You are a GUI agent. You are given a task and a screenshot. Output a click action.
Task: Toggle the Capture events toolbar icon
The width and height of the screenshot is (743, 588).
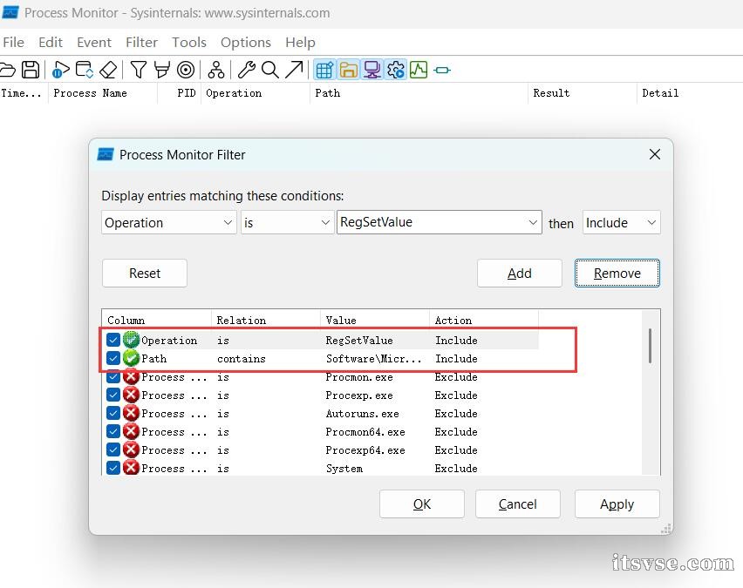[x=60, y=70]
